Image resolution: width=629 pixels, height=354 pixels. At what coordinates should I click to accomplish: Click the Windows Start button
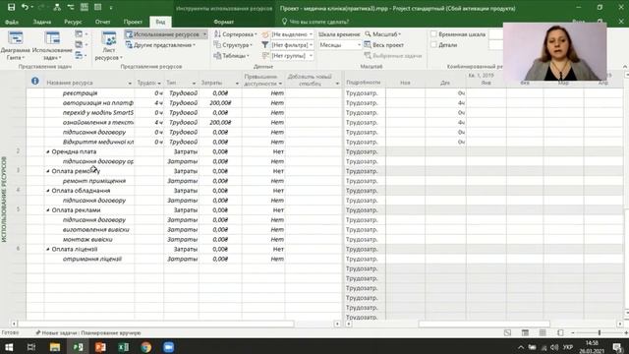(9, 347)
